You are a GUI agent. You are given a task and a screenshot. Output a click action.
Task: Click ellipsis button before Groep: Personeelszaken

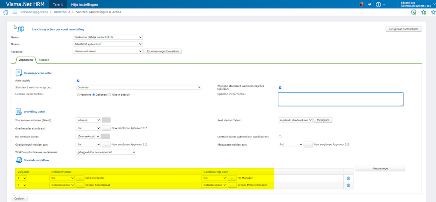pos(232,185)
